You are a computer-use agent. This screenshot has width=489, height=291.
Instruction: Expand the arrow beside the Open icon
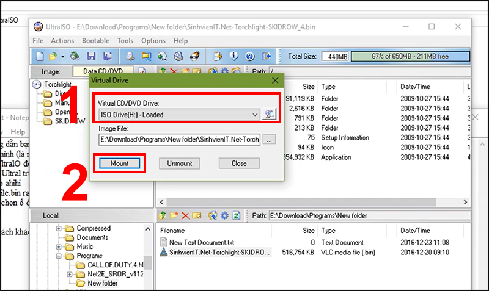pos(63,57)
